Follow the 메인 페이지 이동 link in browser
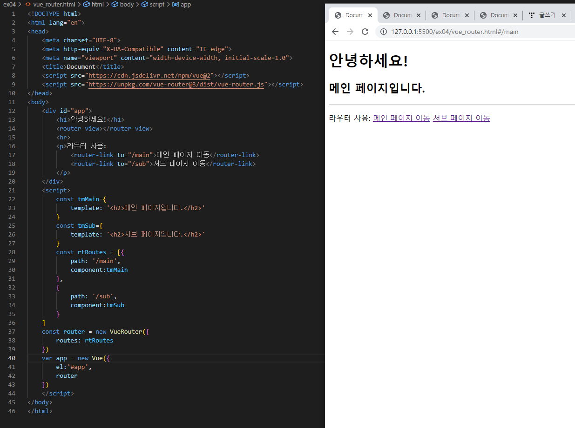Screen dimensions: 575x428 click(401, 118)
